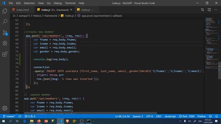Change the UTF-8 encoding setting
Viewport: 221px width, 124px height.
[x=150, y=116]
